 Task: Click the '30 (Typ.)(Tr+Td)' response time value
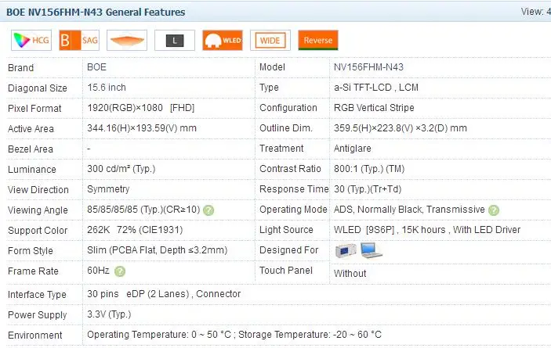[x=368, y=189]
